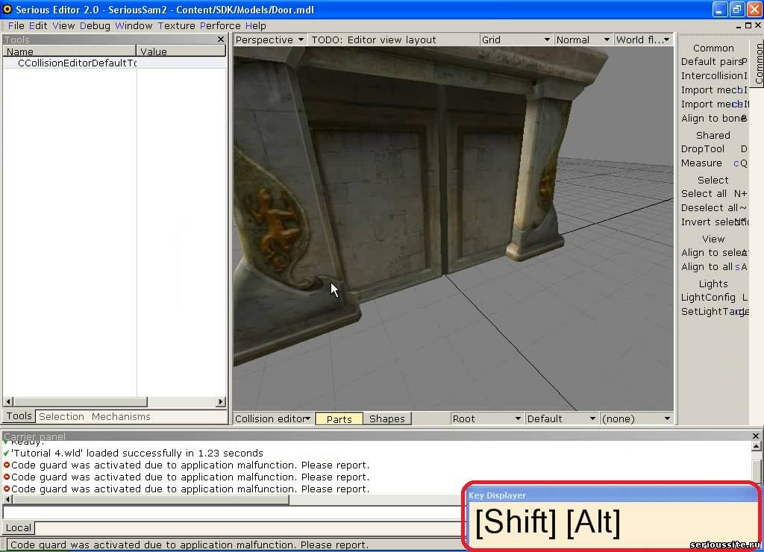
Task: Open the Normal render mode dropdown
Action: tap(583, 40)
